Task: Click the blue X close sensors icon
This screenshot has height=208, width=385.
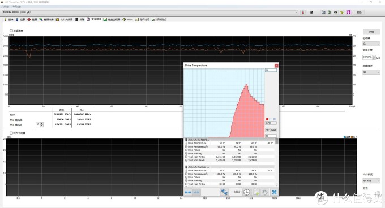Action: [274, 192]
